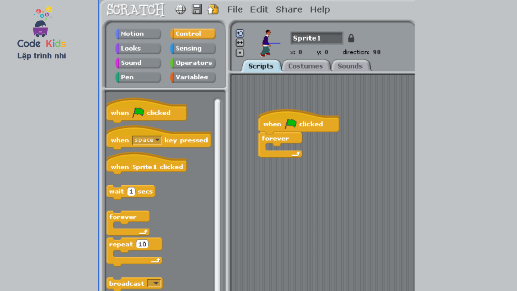Open the File menu
Image resolution: width=517 pixels, height=291 pixels.
[x=235, y=9]
